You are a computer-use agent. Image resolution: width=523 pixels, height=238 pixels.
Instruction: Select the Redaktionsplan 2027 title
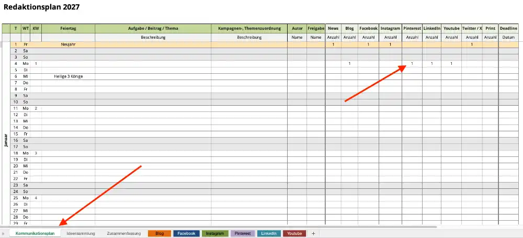click(42, 7)
